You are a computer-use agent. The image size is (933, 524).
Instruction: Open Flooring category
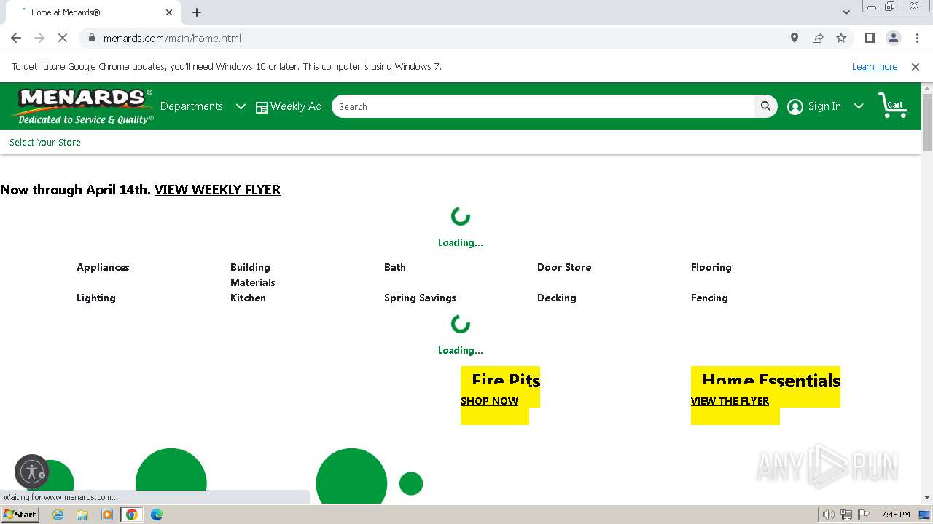[711, 267]
